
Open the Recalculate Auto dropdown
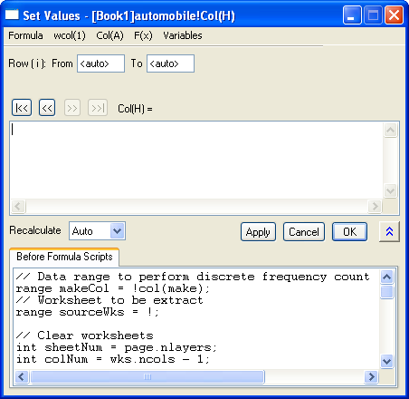(x=117, y=231)
